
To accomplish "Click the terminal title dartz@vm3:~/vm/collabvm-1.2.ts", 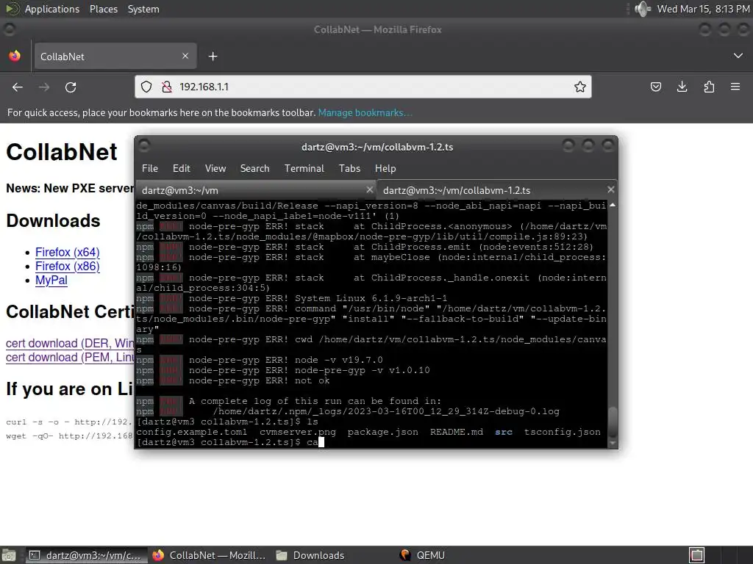I will click(x=377, y=147).
